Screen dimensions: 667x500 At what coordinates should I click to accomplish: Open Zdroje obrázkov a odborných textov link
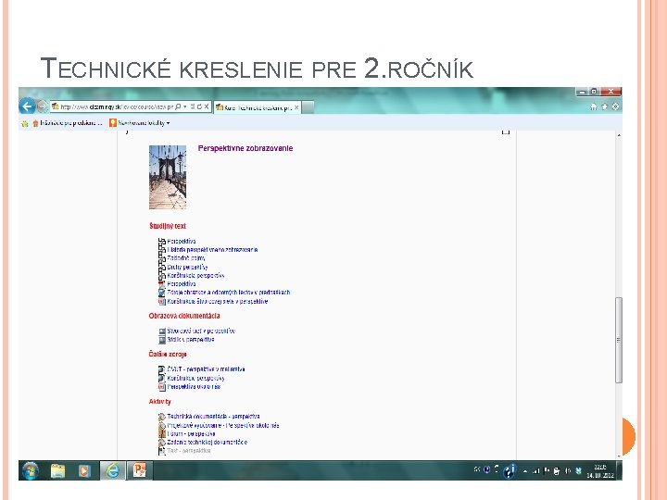point(229,293)
